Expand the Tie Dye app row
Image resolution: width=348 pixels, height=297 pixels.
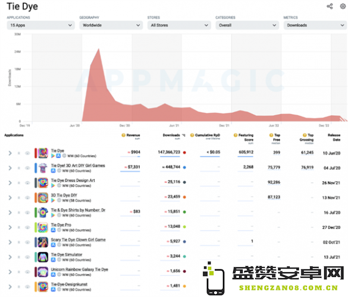10,153
